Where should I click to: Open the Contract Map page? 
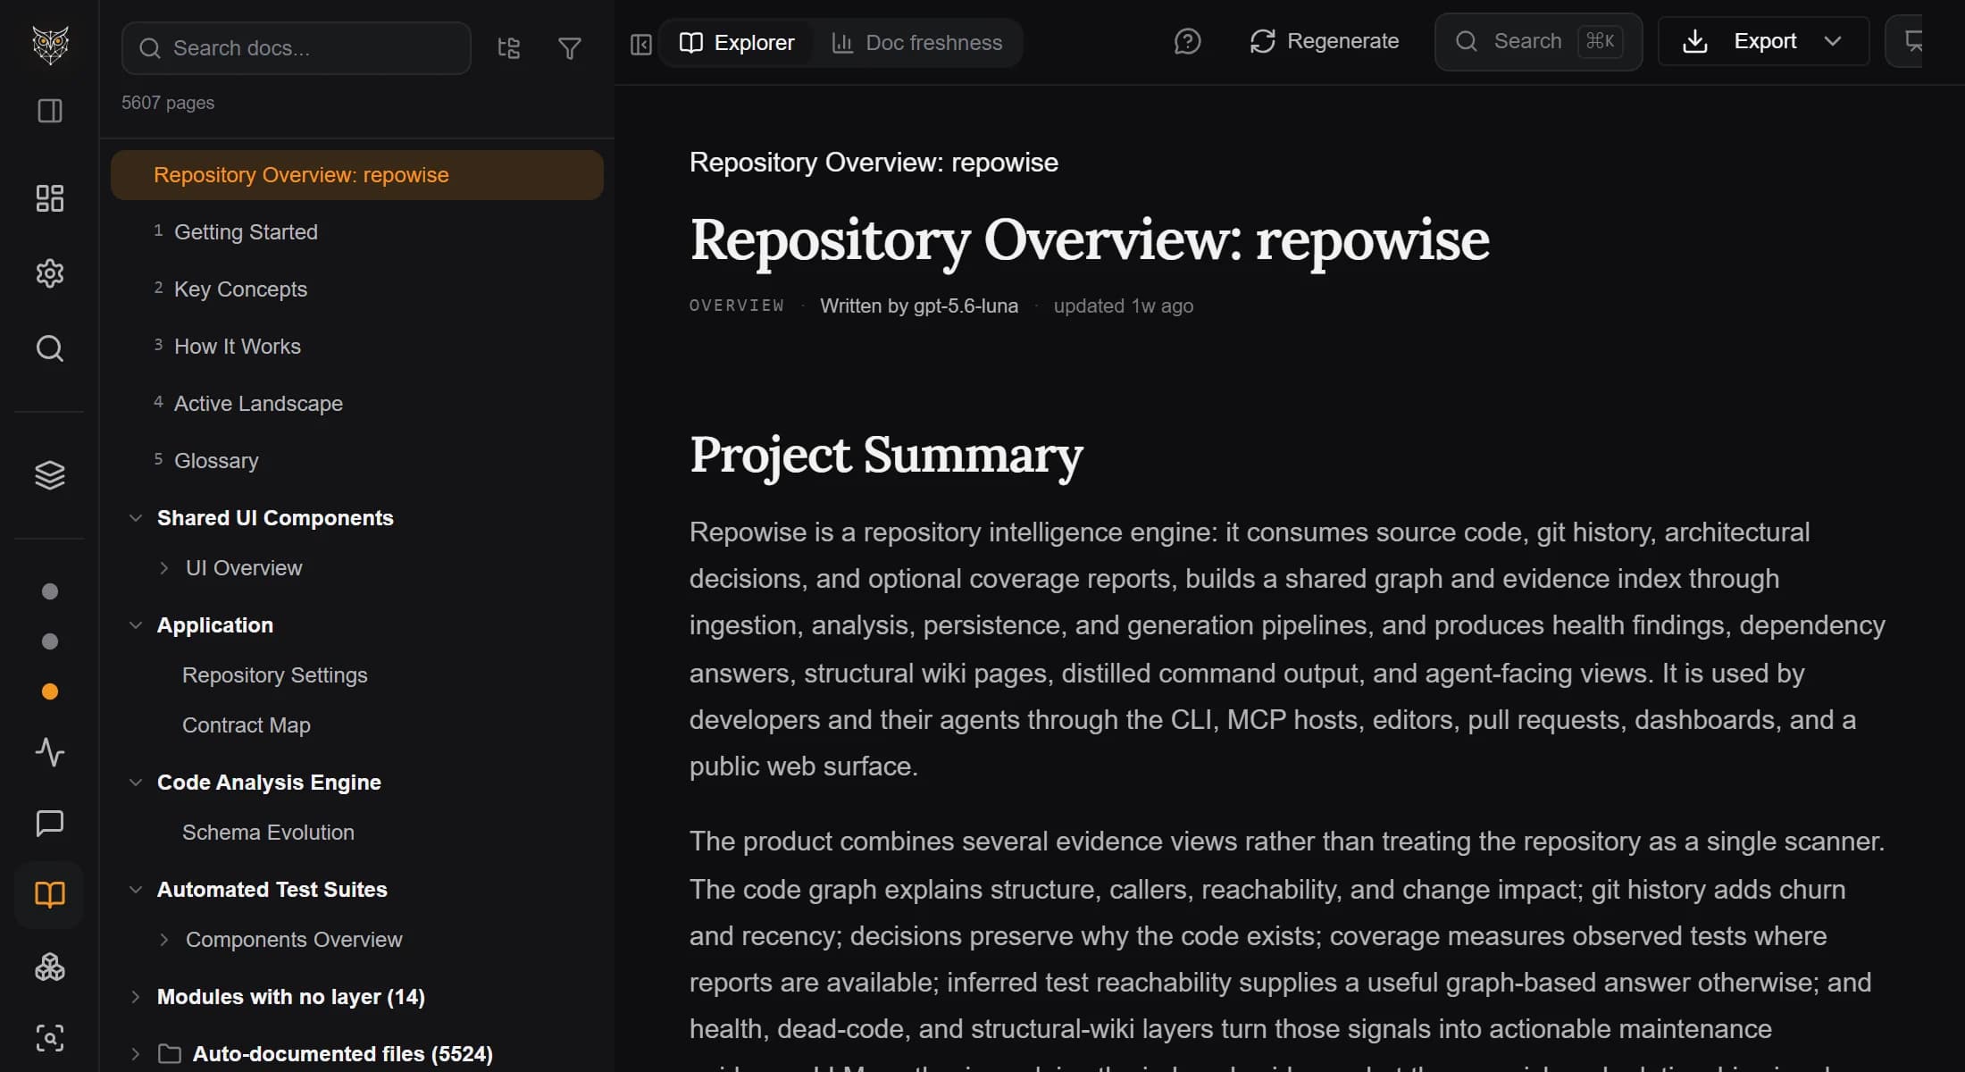click(247, 725)
